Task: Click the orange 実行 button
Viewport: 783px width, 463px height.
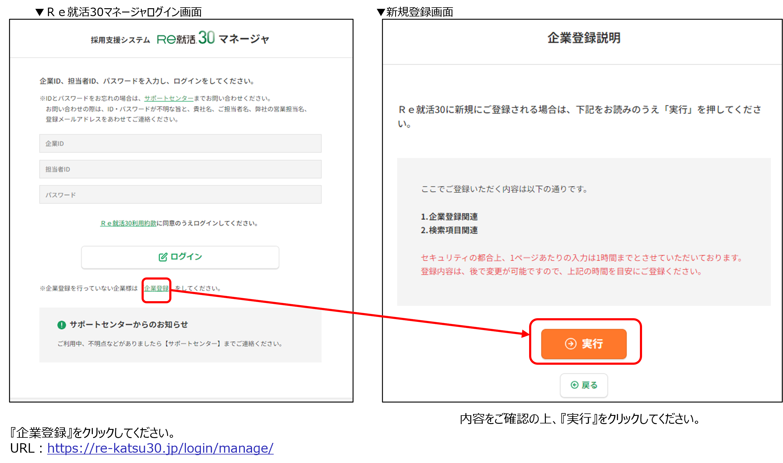Action: tap(584, 344)
